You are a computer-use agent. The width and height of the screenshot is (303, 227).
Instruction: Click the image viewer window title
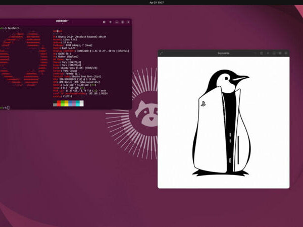[x=224, y=53]
